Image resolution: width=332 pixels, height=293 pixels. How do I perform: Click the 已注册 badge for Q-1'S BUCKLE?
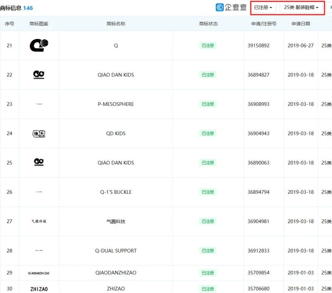coord(208,192)
